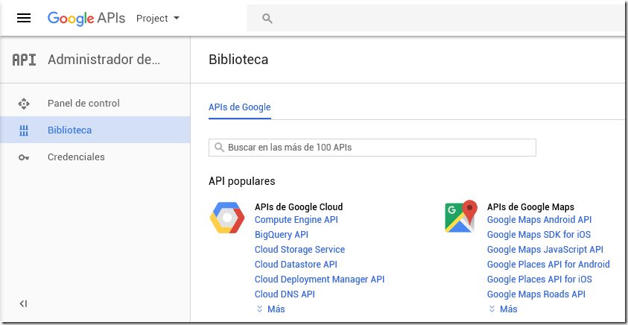Click the Google APIs logo
Image resolution: width=628 pixels, height=325 pixels.
(86, 19)
